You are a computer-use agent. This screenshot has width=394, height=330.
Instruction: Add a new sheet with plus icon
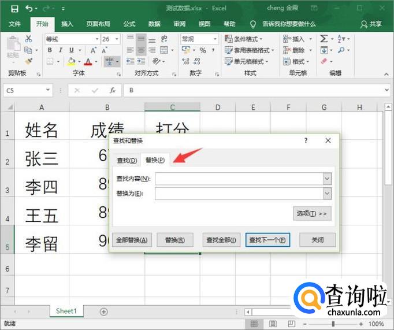coord(104,312)
